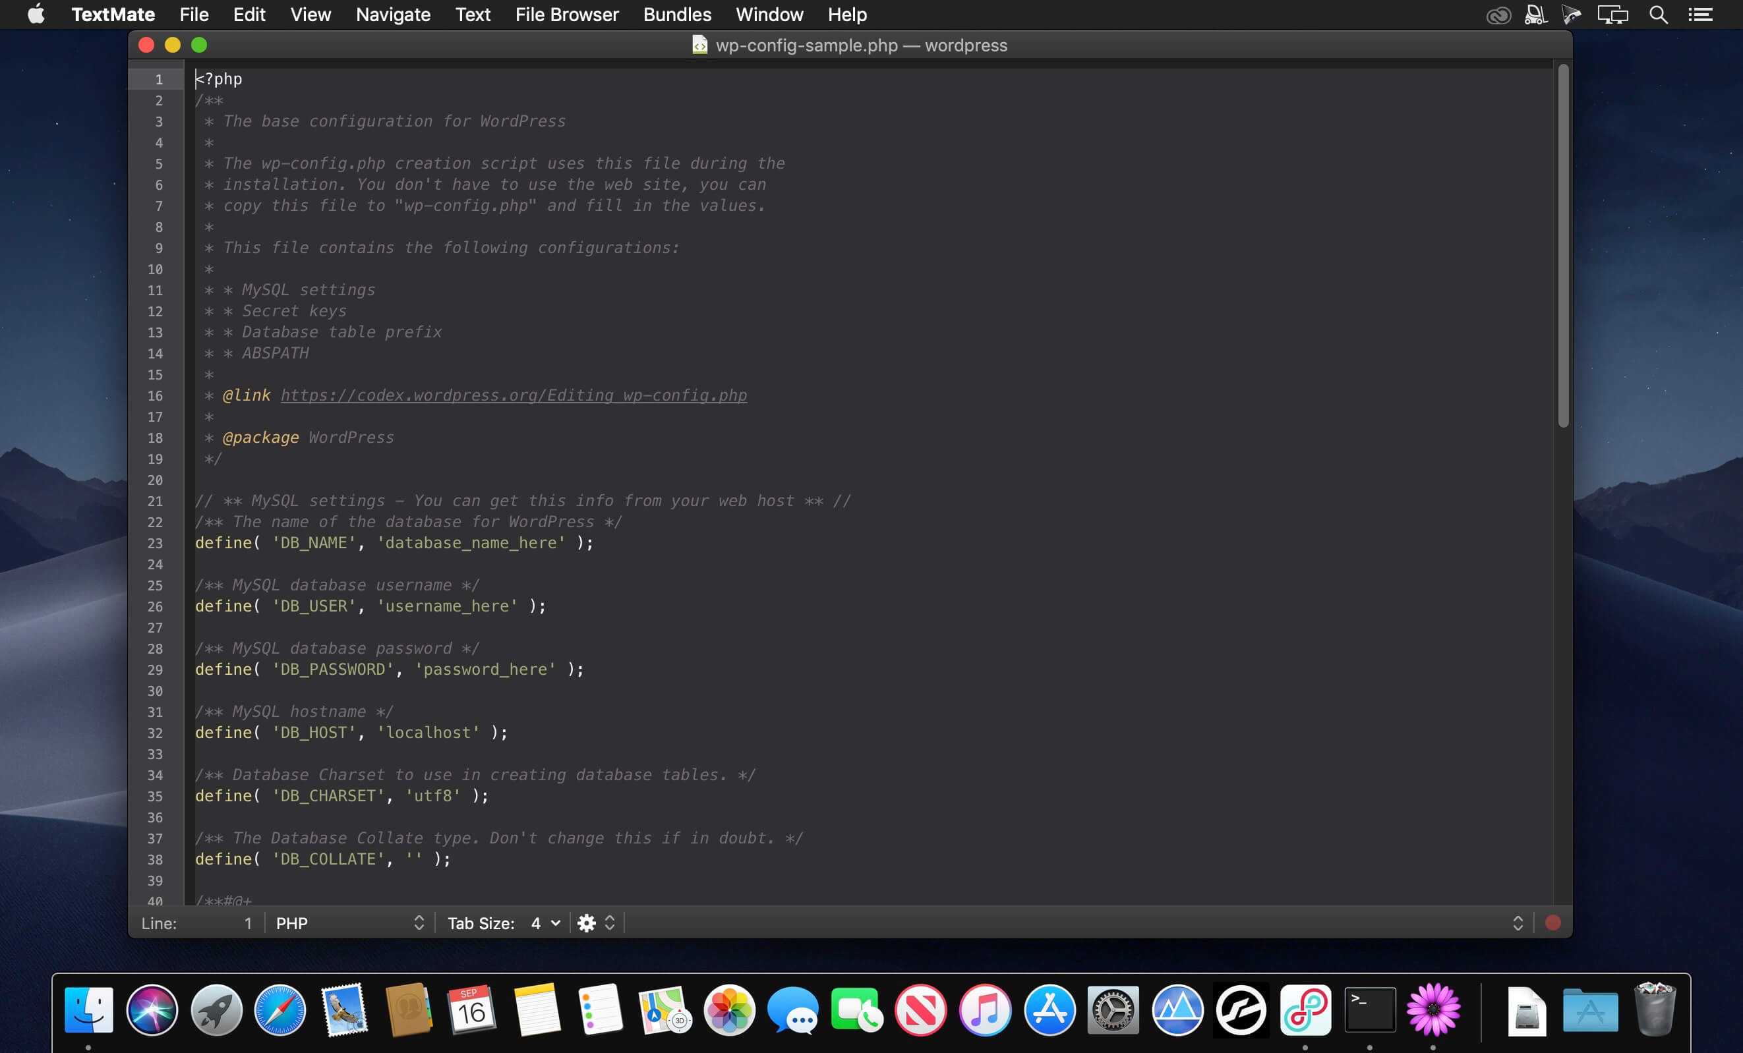Click the WordPress codex hyperlink on line 16

pyautogui.click(x=512, y=395)
